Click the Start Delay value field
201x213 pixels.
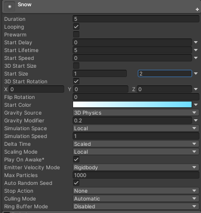click(132, 42)
